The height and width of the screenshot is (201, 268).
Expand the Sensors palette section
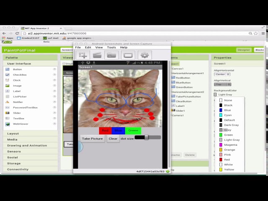(x=31, y=152)
